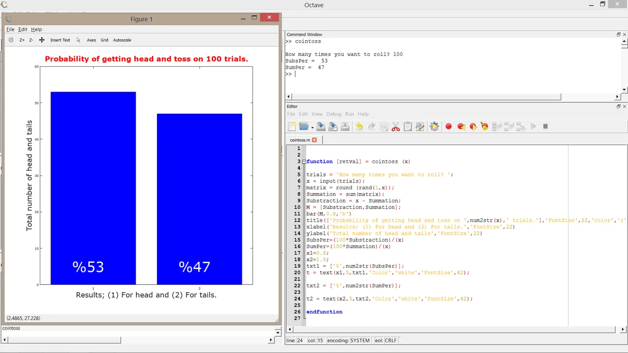Click the right bar labeled %47
Screen dimensions: 628x353
coord(199,199)
